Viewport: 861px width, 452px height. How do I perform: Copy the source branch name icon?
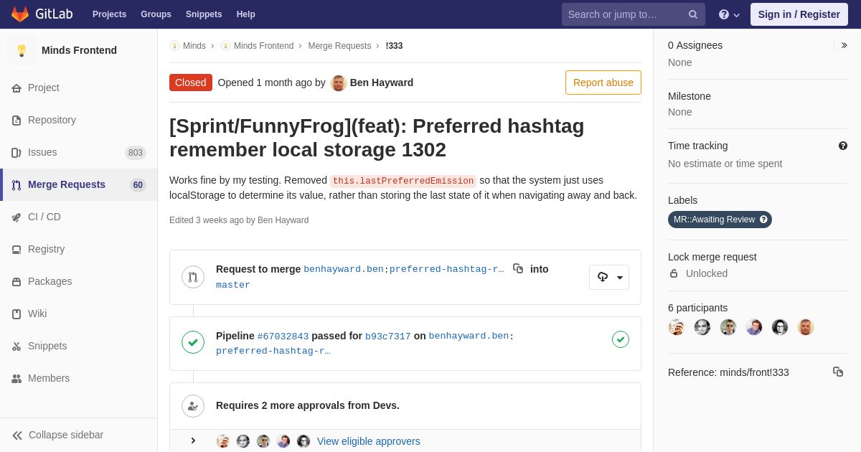(x=518, y=268)
